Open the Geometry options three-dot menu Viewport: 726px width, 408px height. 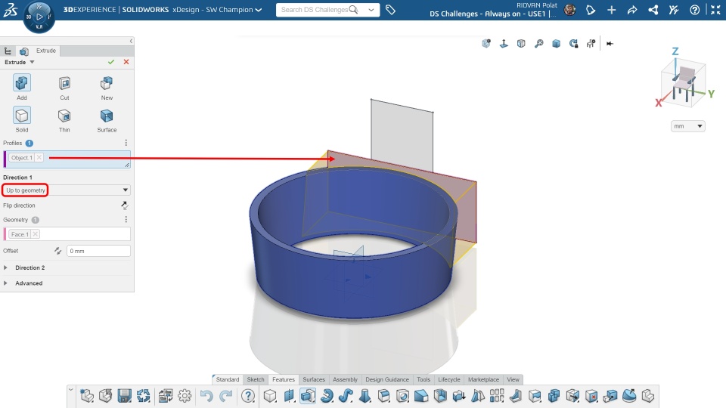point(126,220)
